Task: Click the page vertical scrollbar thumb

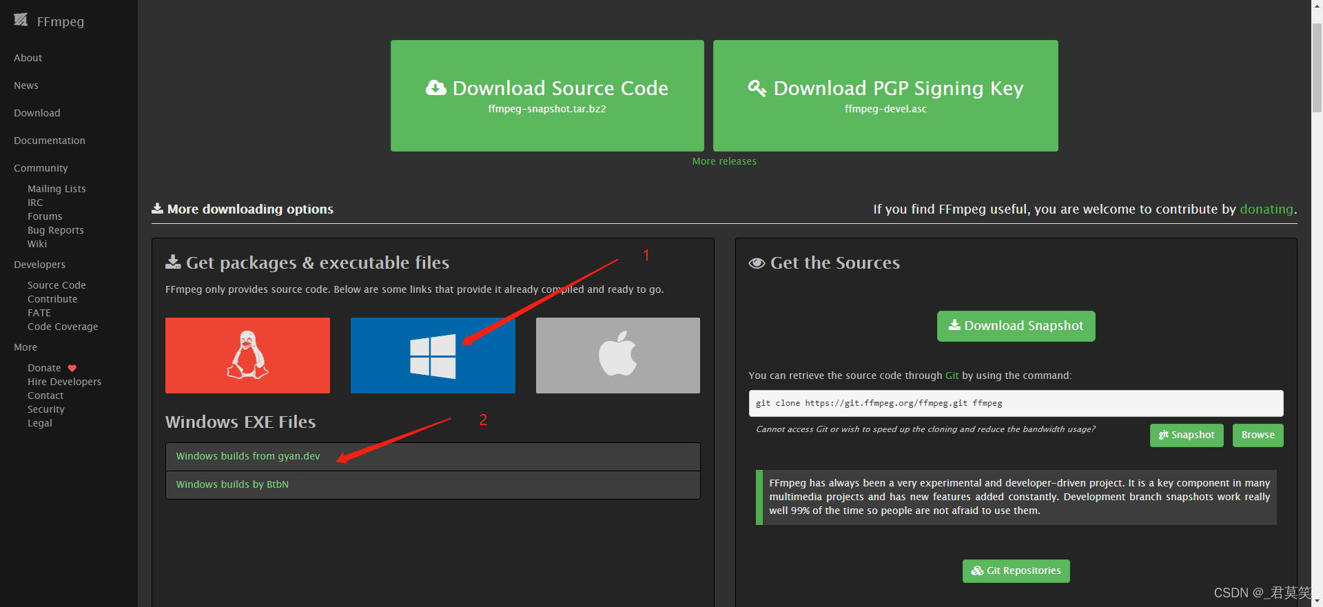Action: click(x=1317, y=67)
